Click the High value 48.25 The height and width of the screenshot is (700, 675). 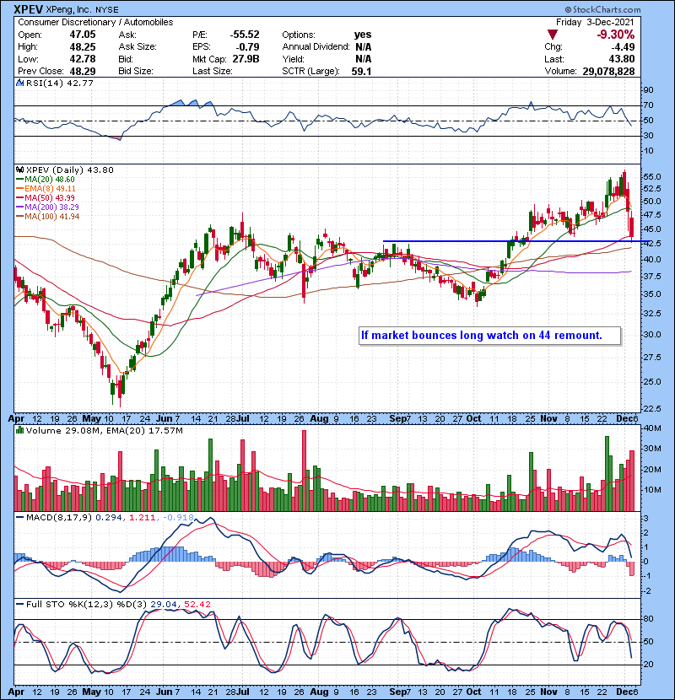click(x=83, y=47)
